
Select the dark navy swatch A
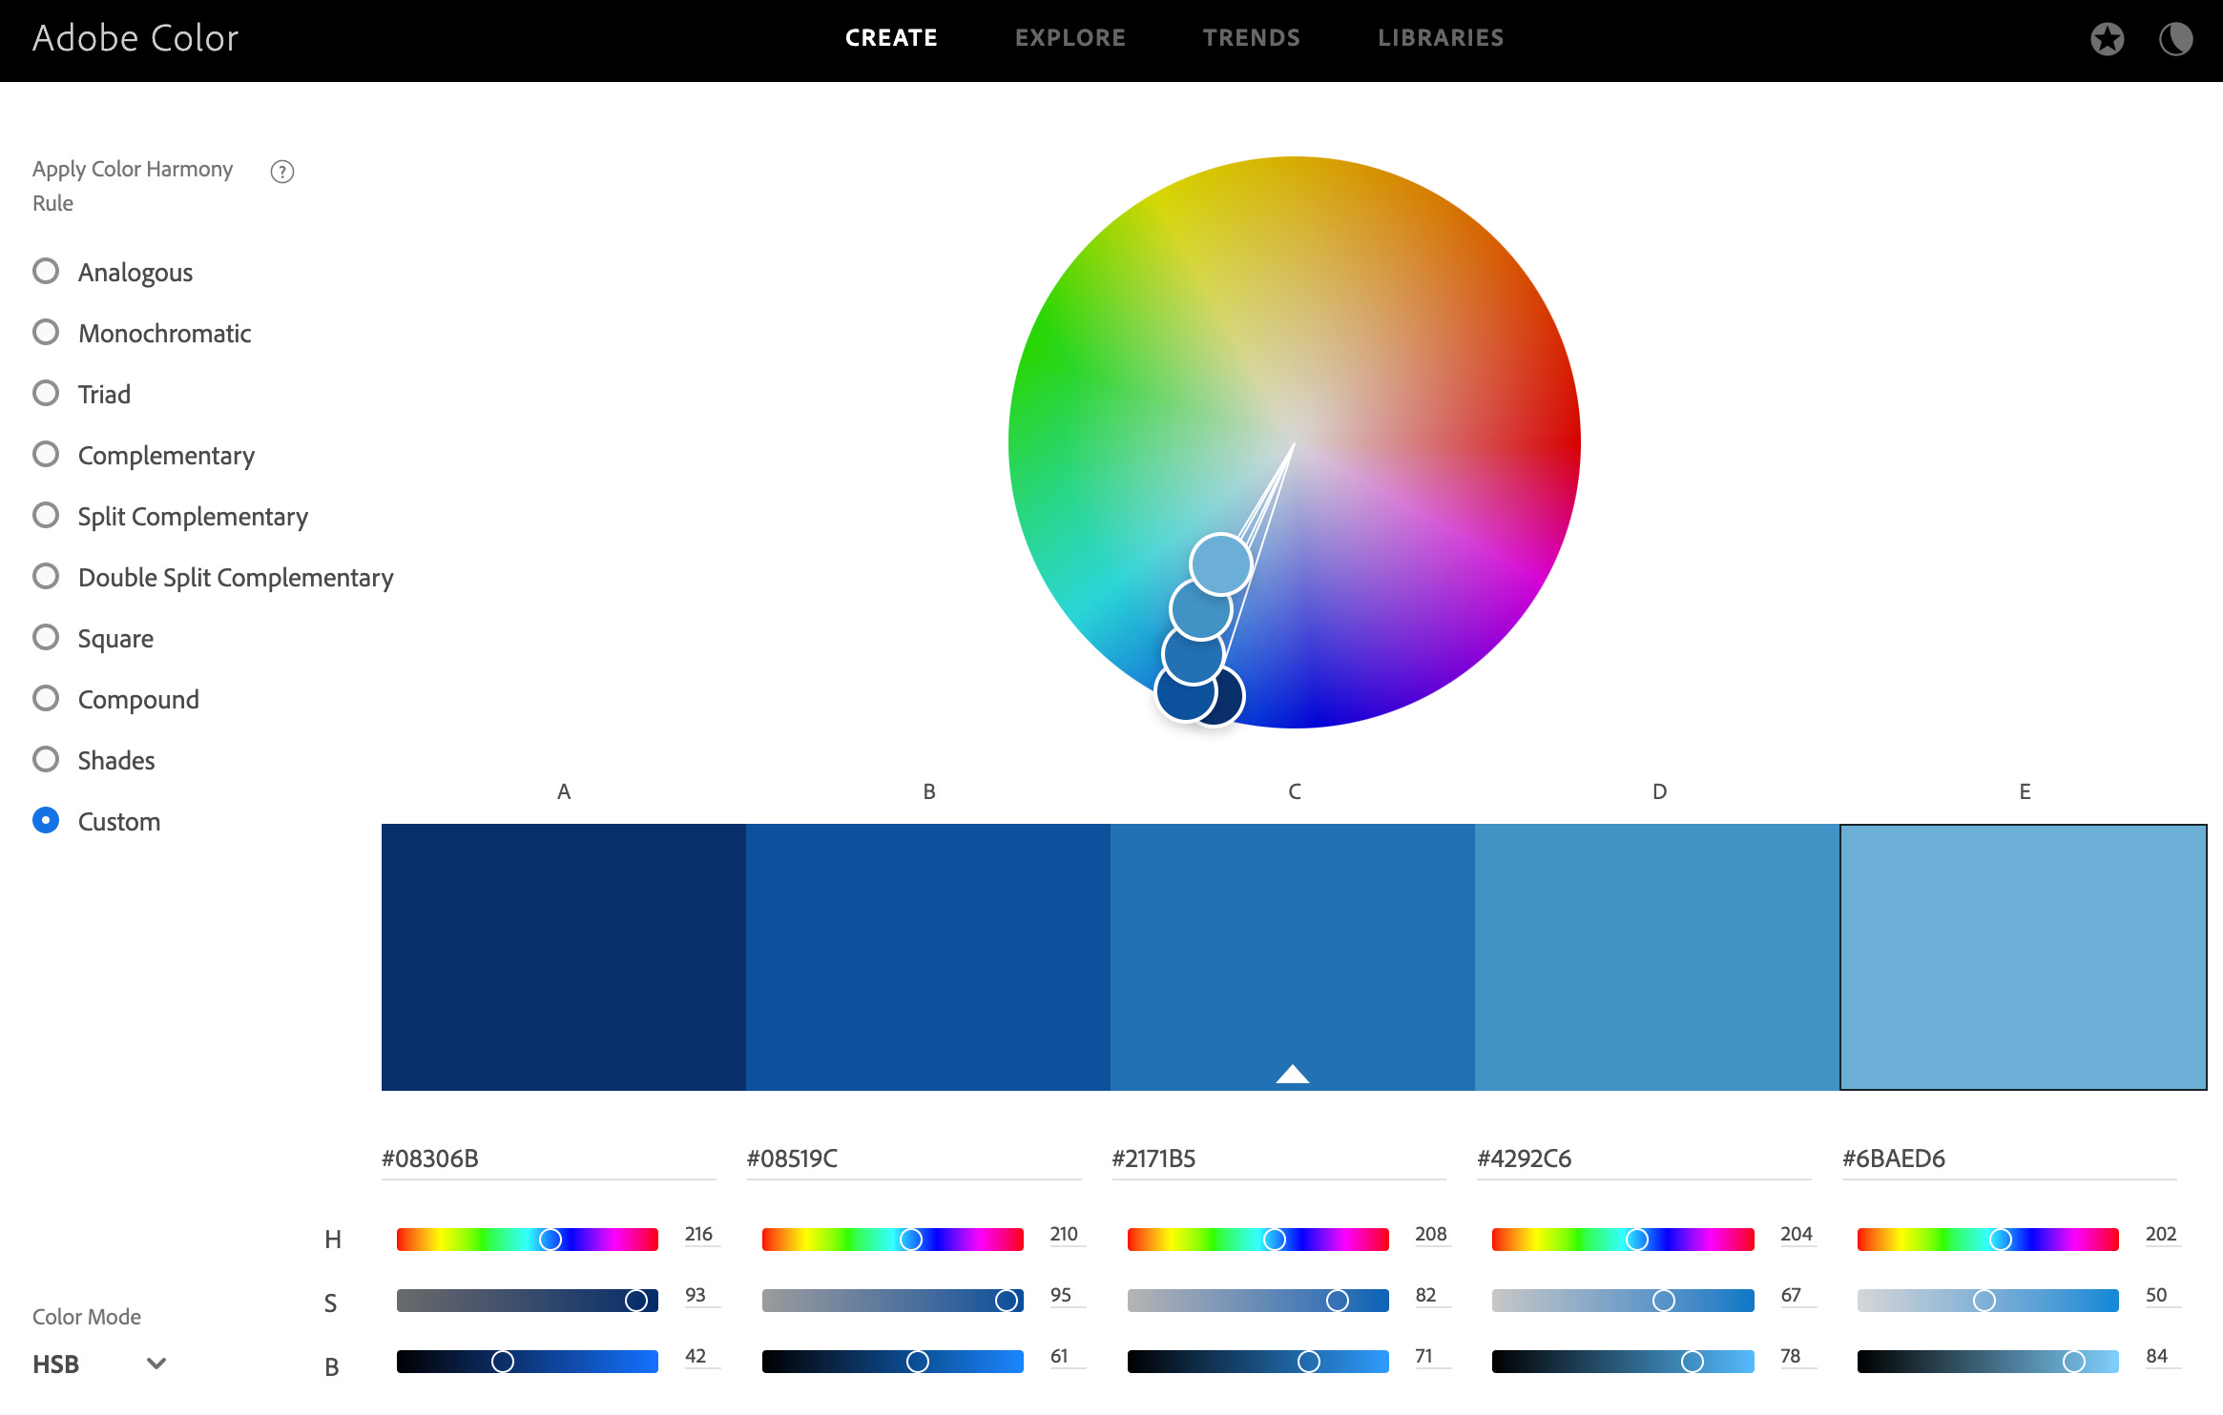coord(563,954)
